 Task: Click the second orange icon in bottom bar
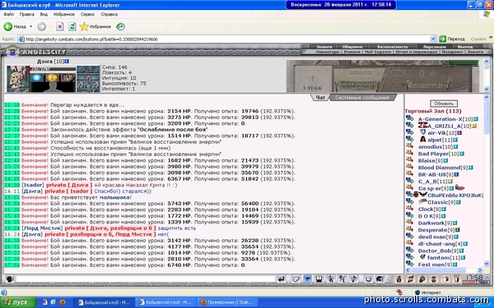click(411, 278)
